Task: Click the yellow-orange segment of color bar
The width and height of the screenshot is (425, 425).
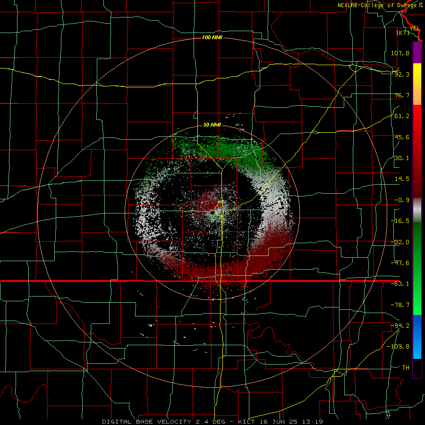Action: coord(417,84)
